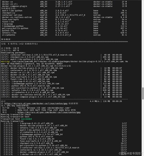The image size is (144, 156).
Task: Click the (5/17) containerd.io download line
Action: tap(61, 70)
